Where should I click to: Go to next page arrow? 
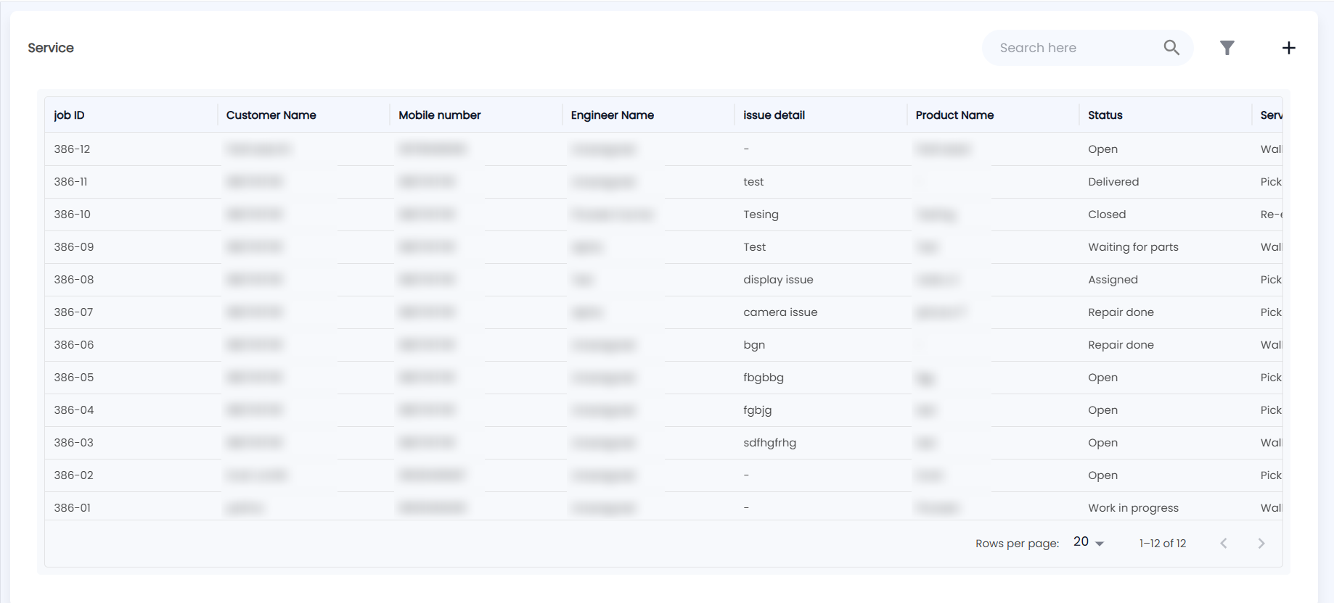point(1261,543)
